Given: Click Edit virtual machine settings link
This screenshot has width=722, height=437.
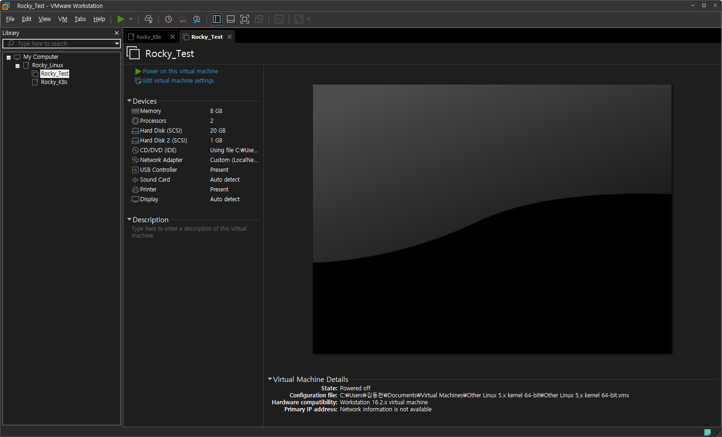Looking at the screenshot, I should point(178,81).
